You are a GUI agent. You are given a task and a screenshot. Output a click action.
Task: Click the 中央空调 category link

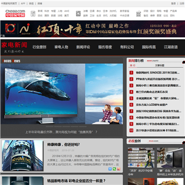coord(124,15)
